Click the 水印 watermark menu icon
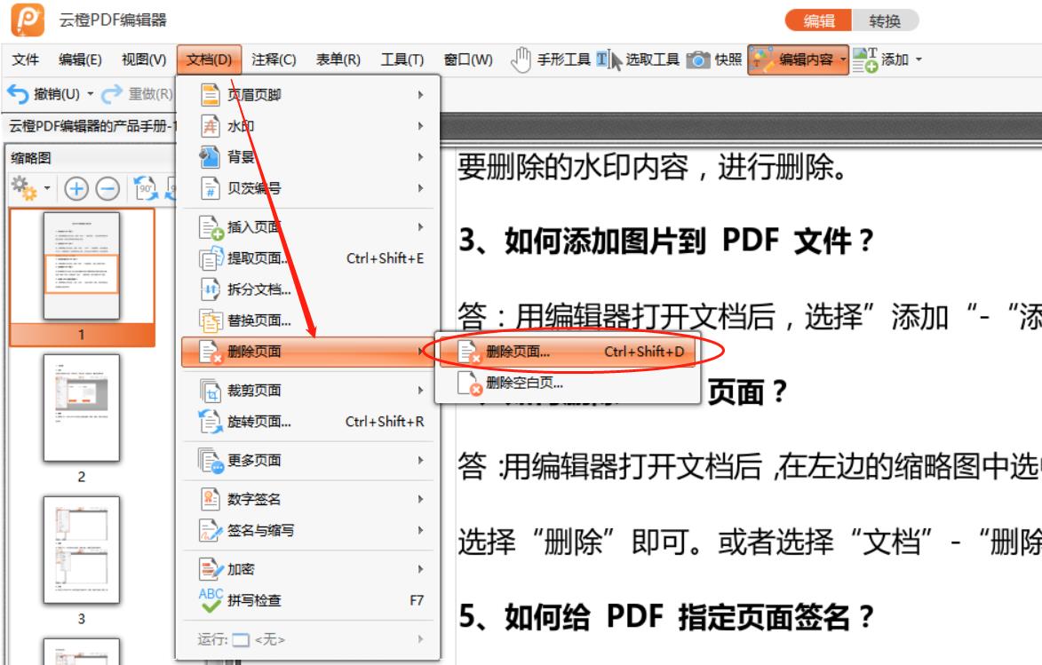The height and width of the screenshot is (665, 1042). pyautogui.click(x=210, y=125)
